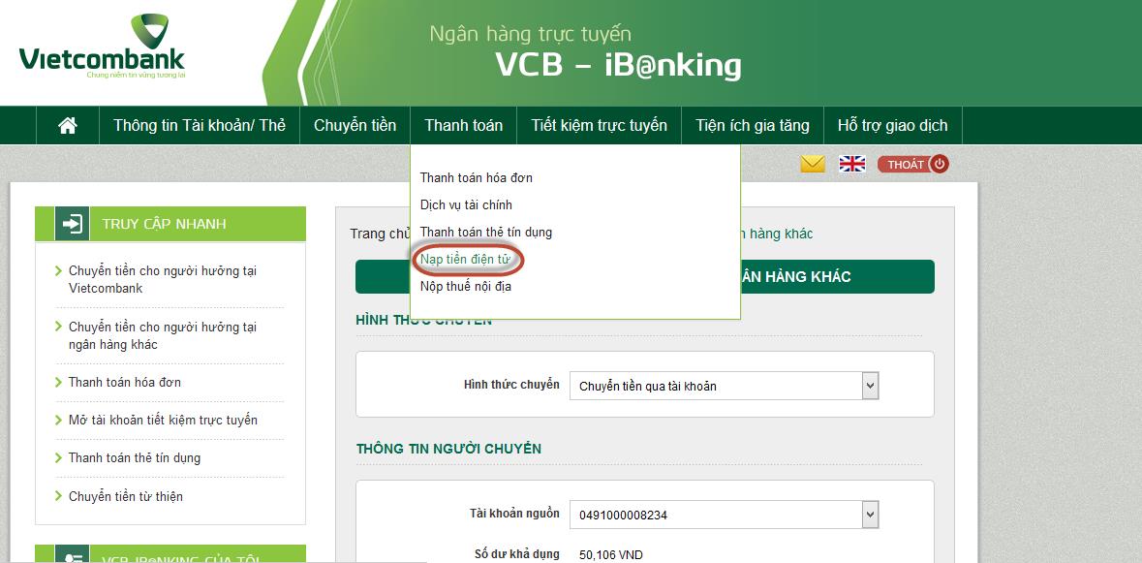Select Thanh toán hóa đơn in dropdown menu
Screen dimensions: 1142x563
tap(477, 177)
